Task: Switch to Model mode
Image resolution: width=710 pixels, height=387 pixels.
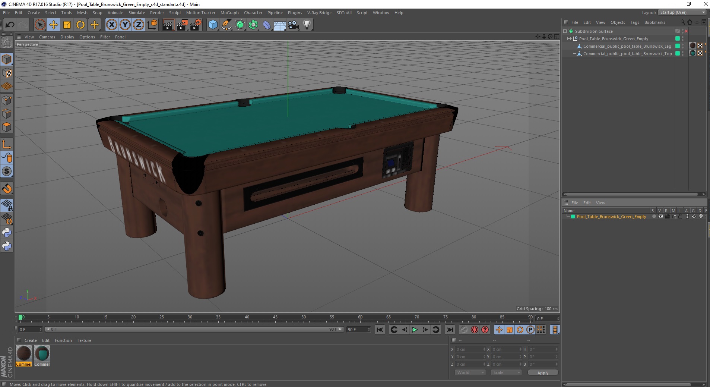Action: click(7, 60)
